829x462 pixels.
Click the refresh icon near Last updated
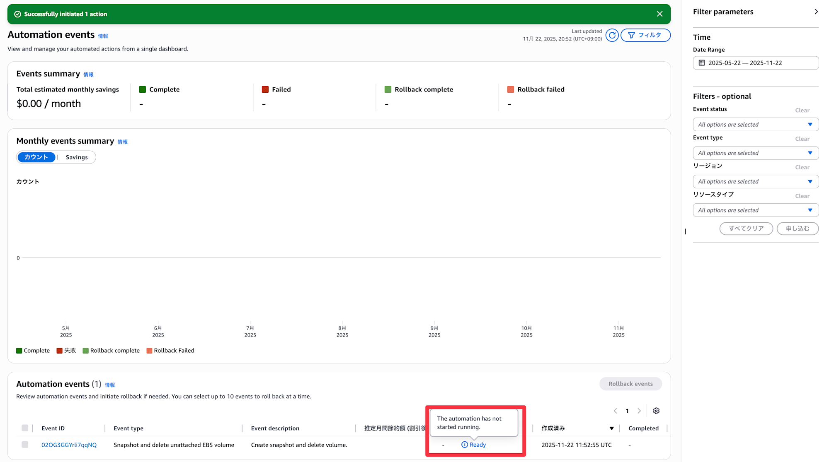click(x=612, y=35)
